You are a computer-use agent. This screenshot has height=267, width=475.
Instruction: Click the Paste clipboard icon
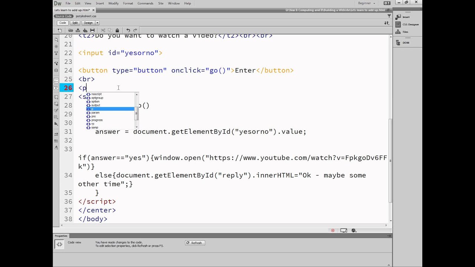(x=117, y=30)
